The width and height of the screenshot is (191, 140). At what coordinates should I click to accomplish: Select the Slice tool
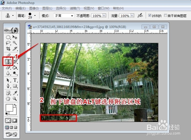[x=15, y=49]
